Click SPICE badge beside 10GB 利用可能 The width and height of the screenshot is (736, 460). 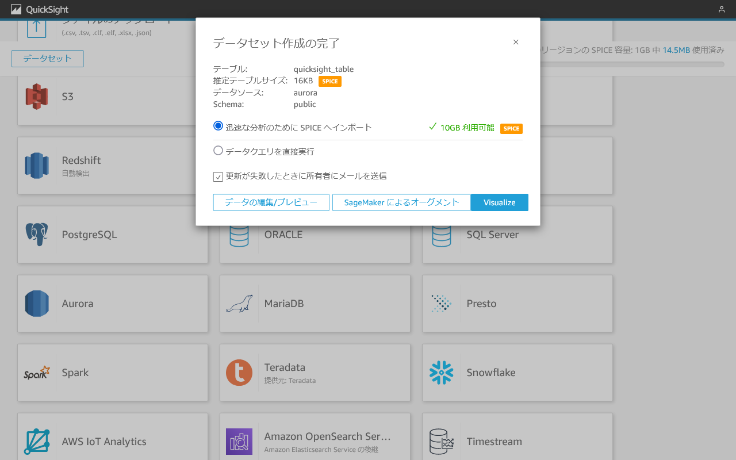tap(511, 128)
